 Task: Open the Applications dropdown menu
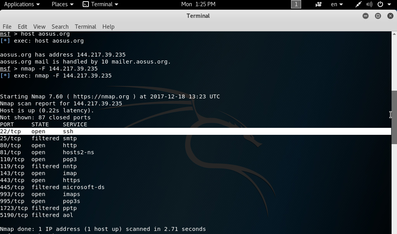pos(22,4)
